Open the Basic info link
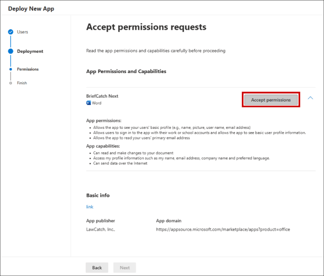Image resolution: width=324 pixels, height=276 pixels. [x=89, y=207]
